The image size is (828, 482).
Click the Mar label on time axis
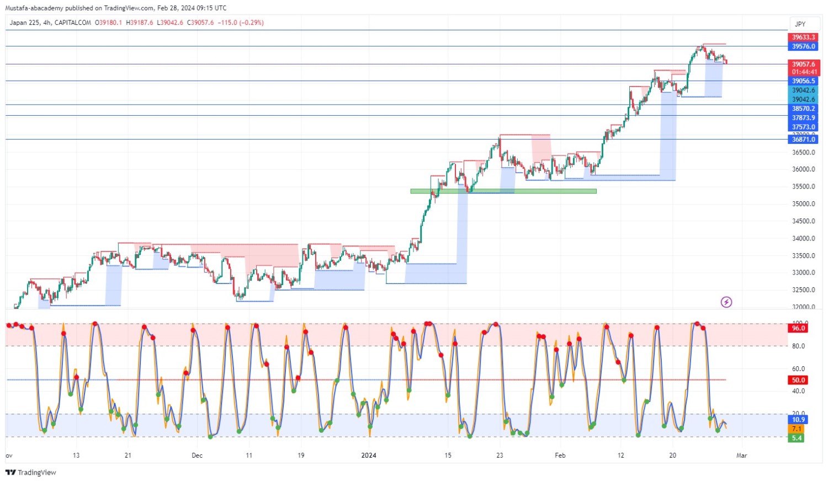741,456
